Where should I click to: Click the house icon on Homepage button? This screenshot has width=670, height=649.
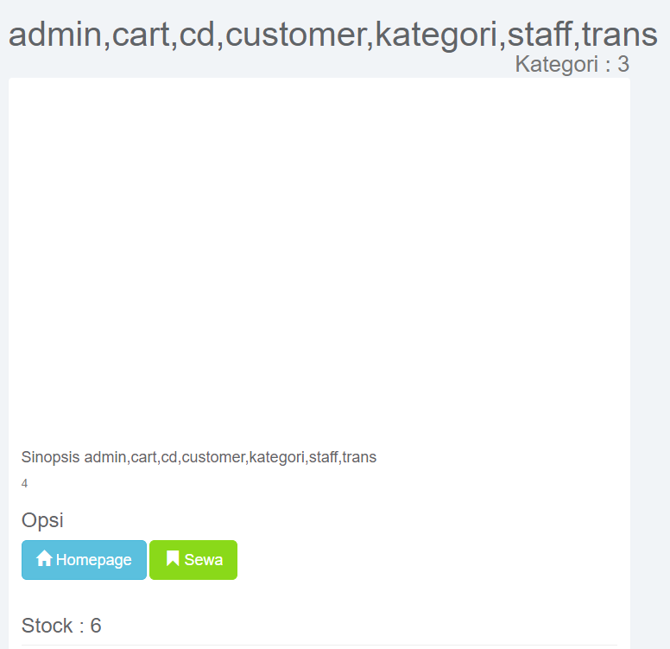tap(44, 559)
